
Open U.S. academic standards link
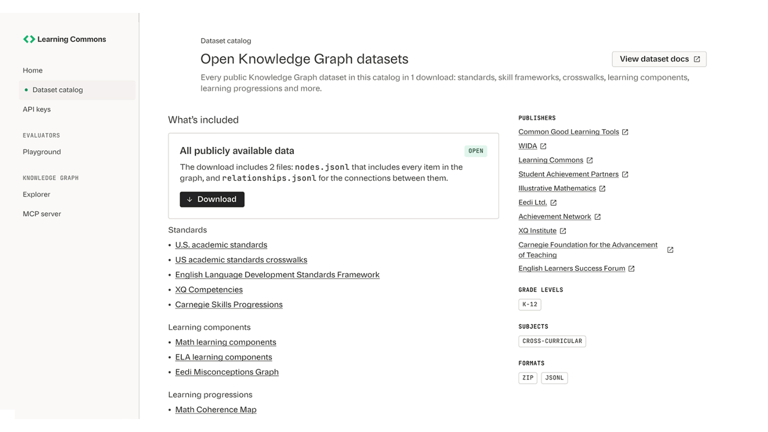pos(221,245)
